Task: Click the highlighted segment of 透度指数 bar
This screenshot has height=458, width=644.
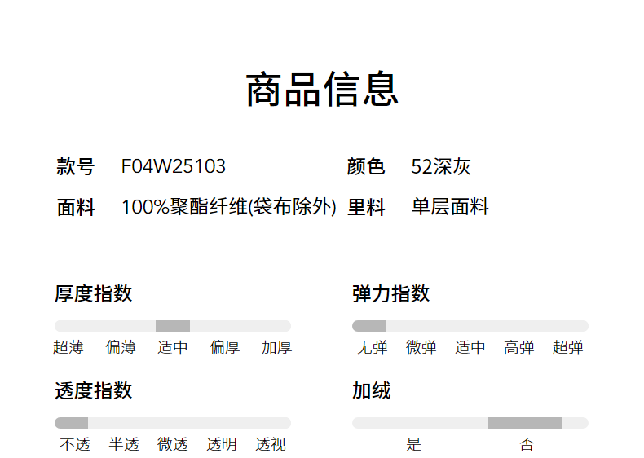Action: pyautogui.click(x=71, y=423)
